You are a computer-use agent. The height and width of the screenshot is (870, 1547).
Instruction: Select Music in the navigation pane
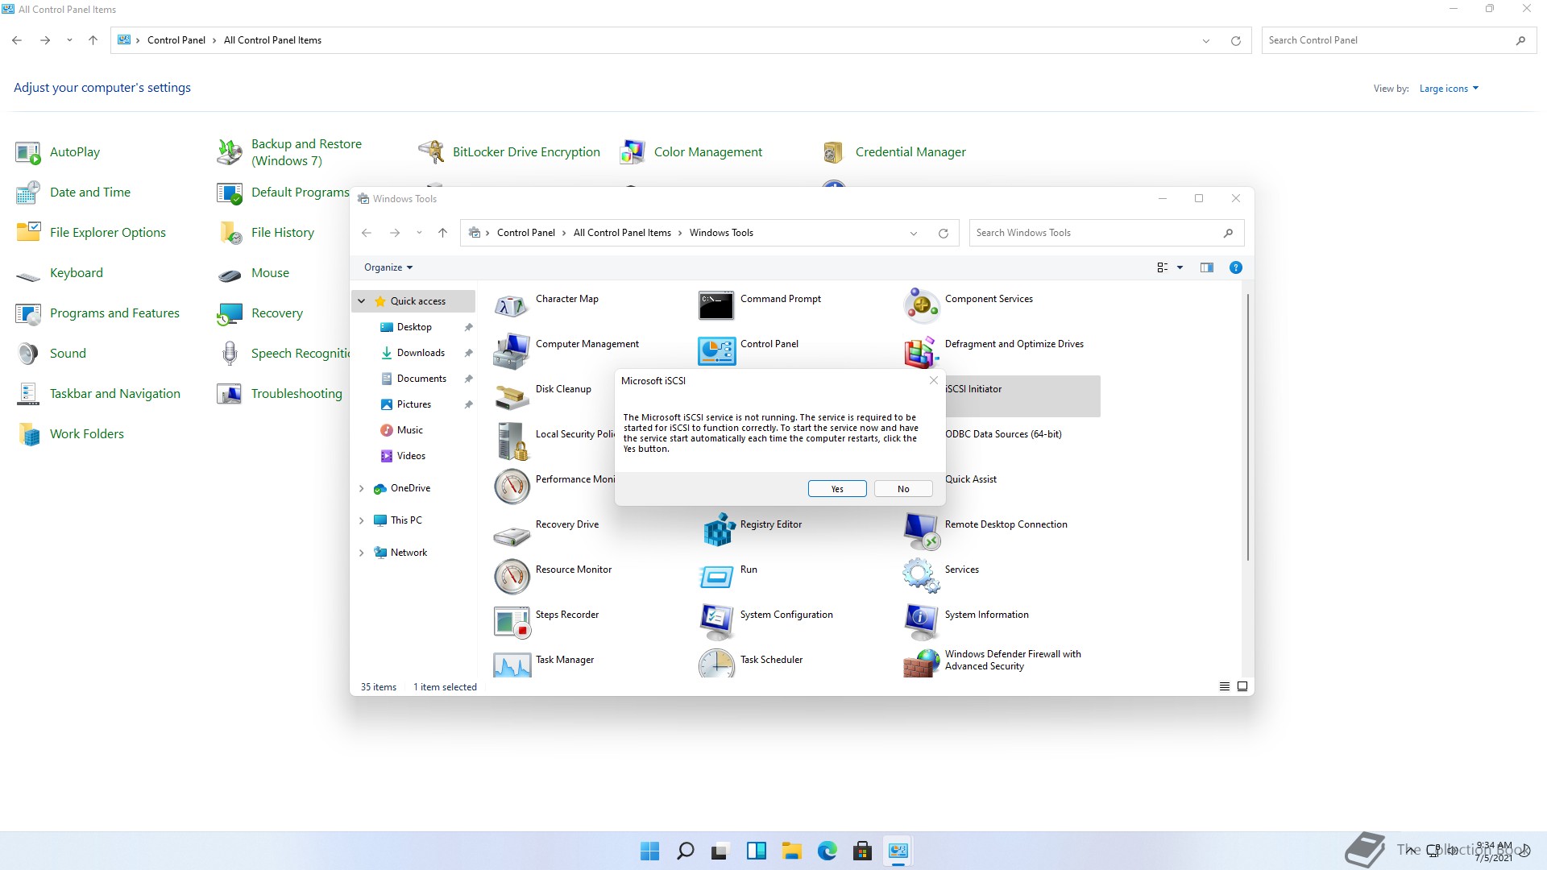409,430
